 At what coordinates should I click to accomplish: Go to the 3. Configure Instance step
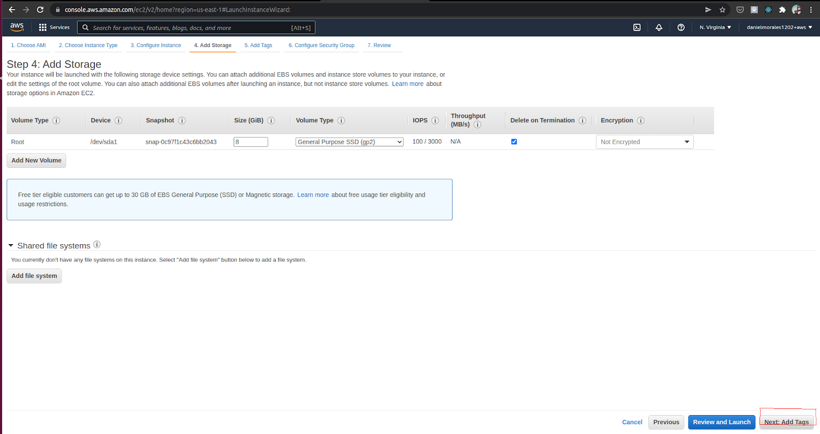tap(156, 46)
